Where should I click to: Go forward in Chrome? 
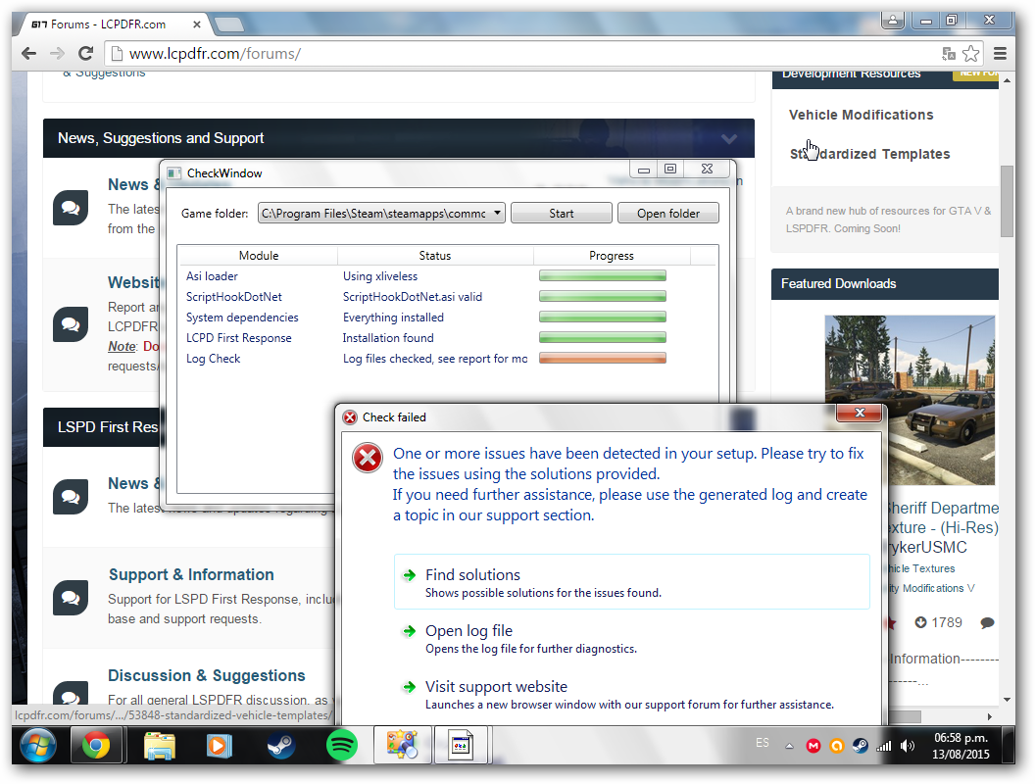click(x=58, y=54)
